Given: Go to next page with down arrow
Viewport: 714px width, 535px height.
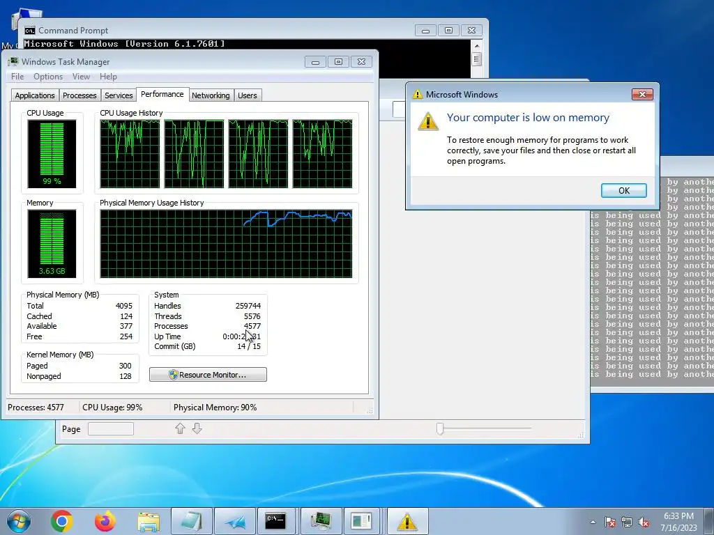Looking at the screenshot, I should [x=197, y=428].
